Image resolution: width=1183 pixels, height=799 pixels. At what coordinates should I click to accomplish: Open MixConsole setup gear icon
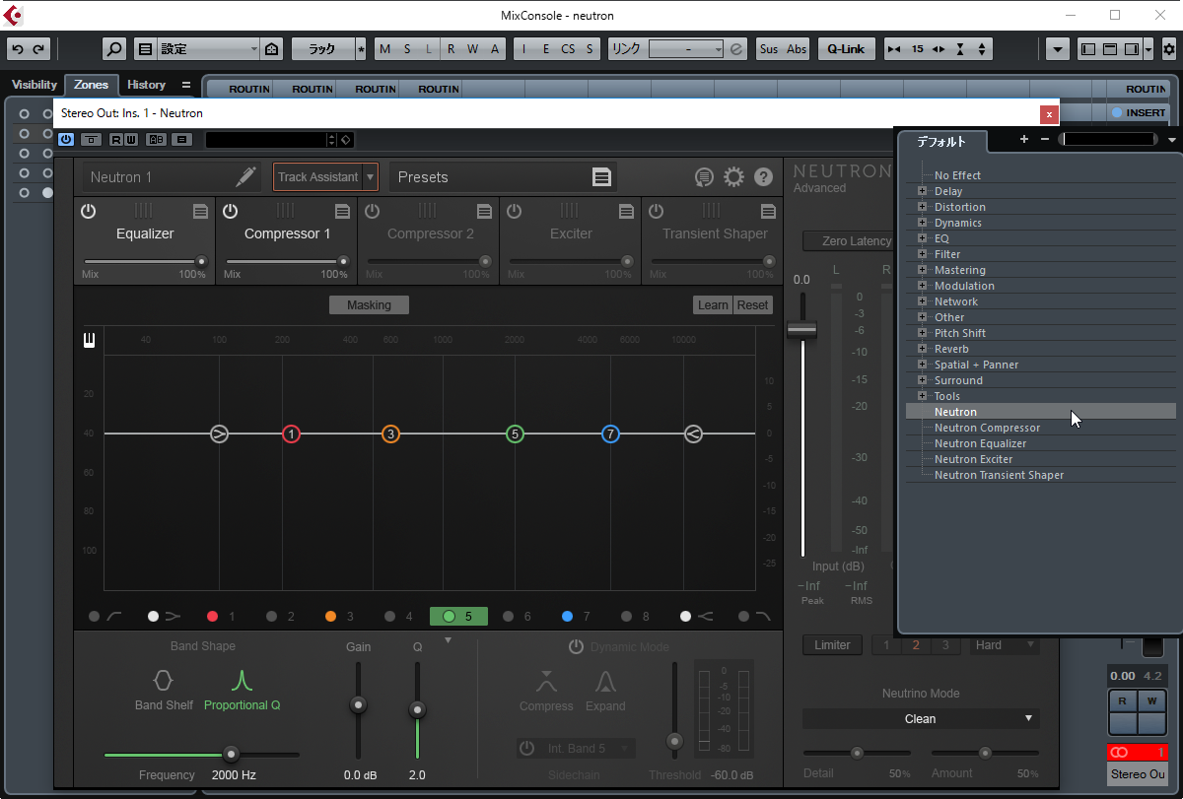point(1169,49)
